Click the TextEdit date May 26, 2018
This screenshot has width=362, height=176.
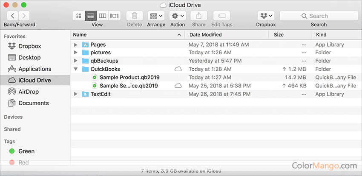coord(220,94)
